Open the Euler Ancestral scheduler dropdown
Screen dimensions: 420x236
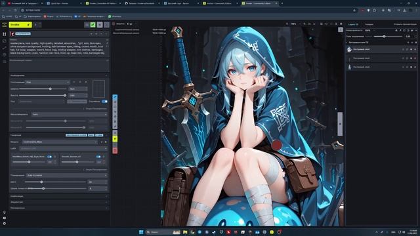pyautogui.click(x=67, y=175)
